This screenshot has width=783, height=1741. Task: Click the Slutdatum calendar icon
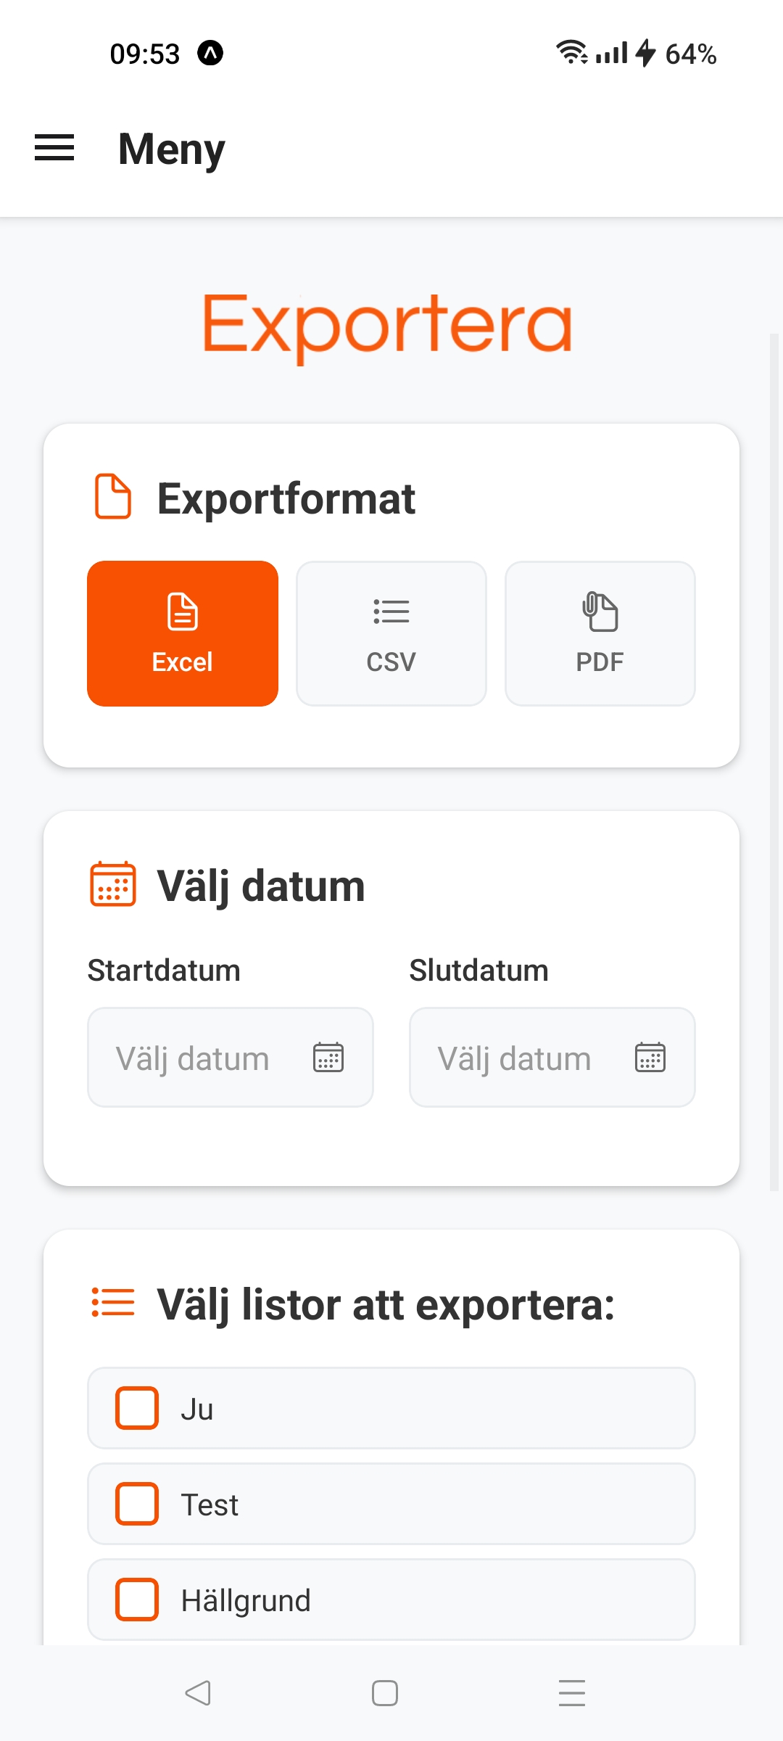[x=650, y=1057]
